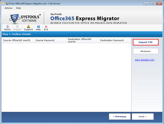Click the Import CSV button
164x124 pixels.
[146, 42]
